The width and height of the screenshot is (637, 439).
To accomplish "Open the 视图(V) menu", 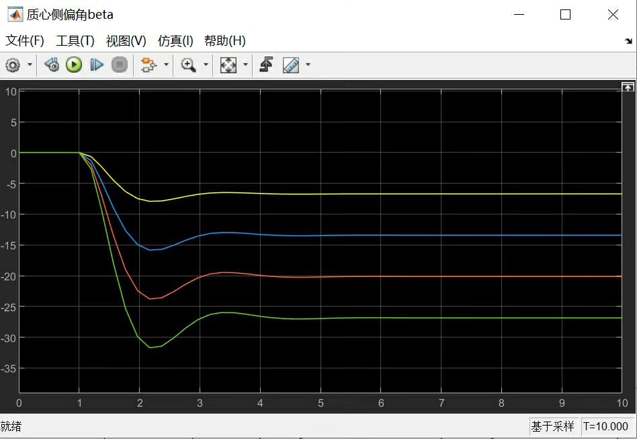I will tap(126, 40).
